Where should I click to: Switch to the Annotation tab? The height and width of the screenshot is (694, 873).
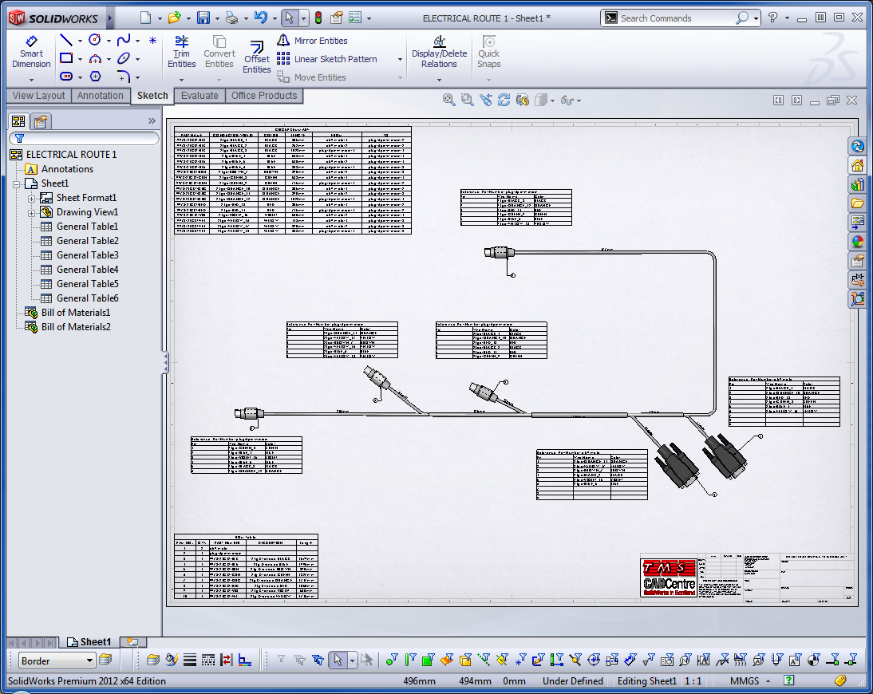click(101, 95)
